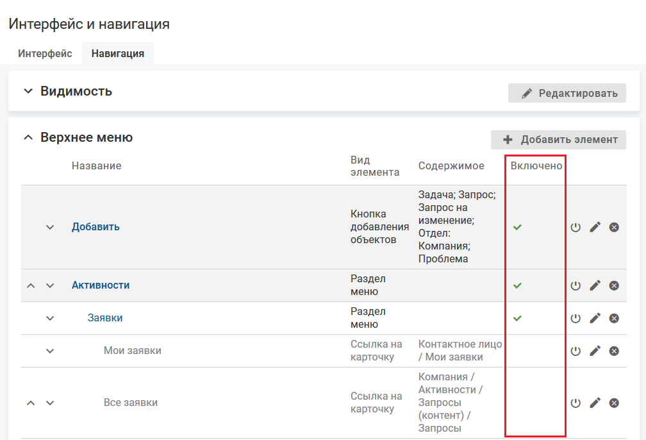
Task: Toggle power switch for Добавить row
Action: 576,227
